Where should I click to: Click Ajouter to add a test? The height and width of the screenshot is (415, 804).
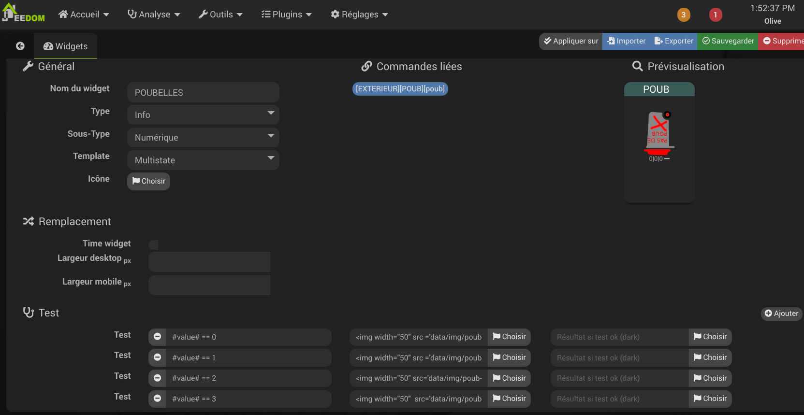(x=781, y=314)
